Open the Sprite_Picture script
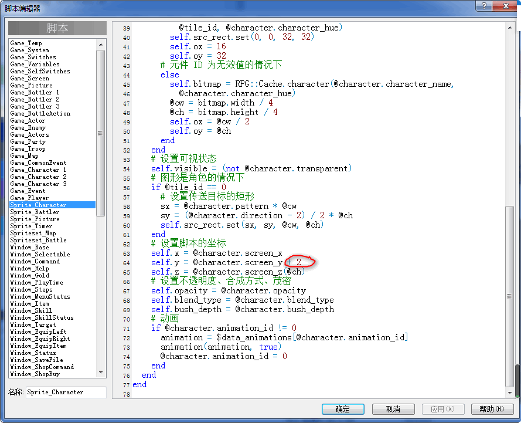 (x=35, y=219)
